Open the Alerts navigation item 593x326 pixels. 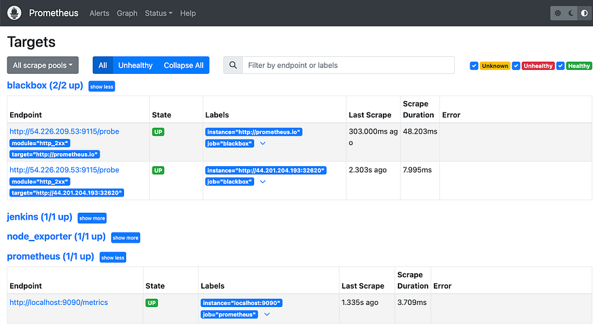pyautogui.click(x=100, y=14)
